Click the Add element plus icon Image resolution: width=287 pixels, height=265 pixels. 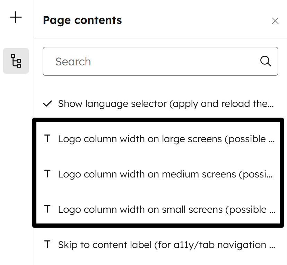point(16,17)
